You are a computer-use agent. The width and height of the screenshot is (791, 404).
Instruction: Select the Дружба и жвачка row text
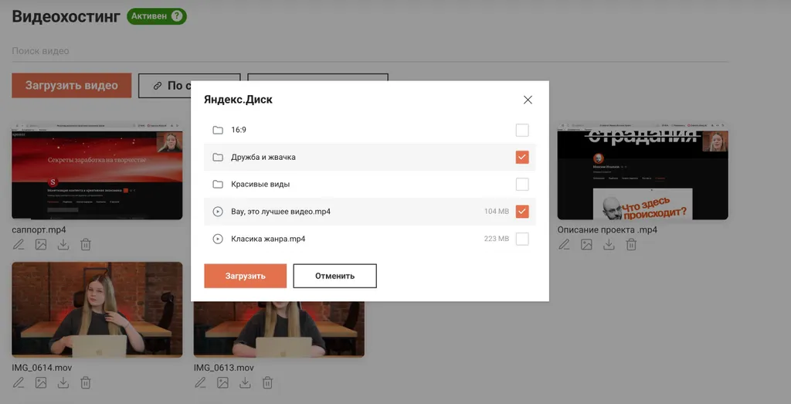tap(263, 158)
